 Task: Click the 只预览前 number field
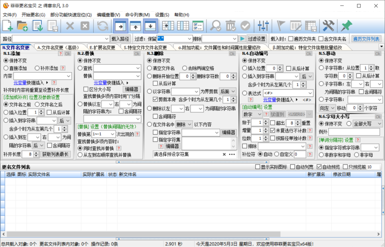[x=373, y=167]
